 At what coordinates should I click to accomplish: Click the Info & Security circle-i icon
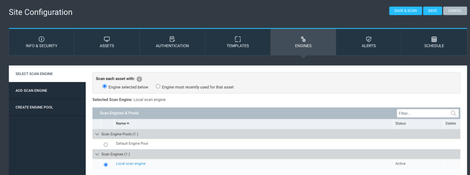(x=42, y=39)
